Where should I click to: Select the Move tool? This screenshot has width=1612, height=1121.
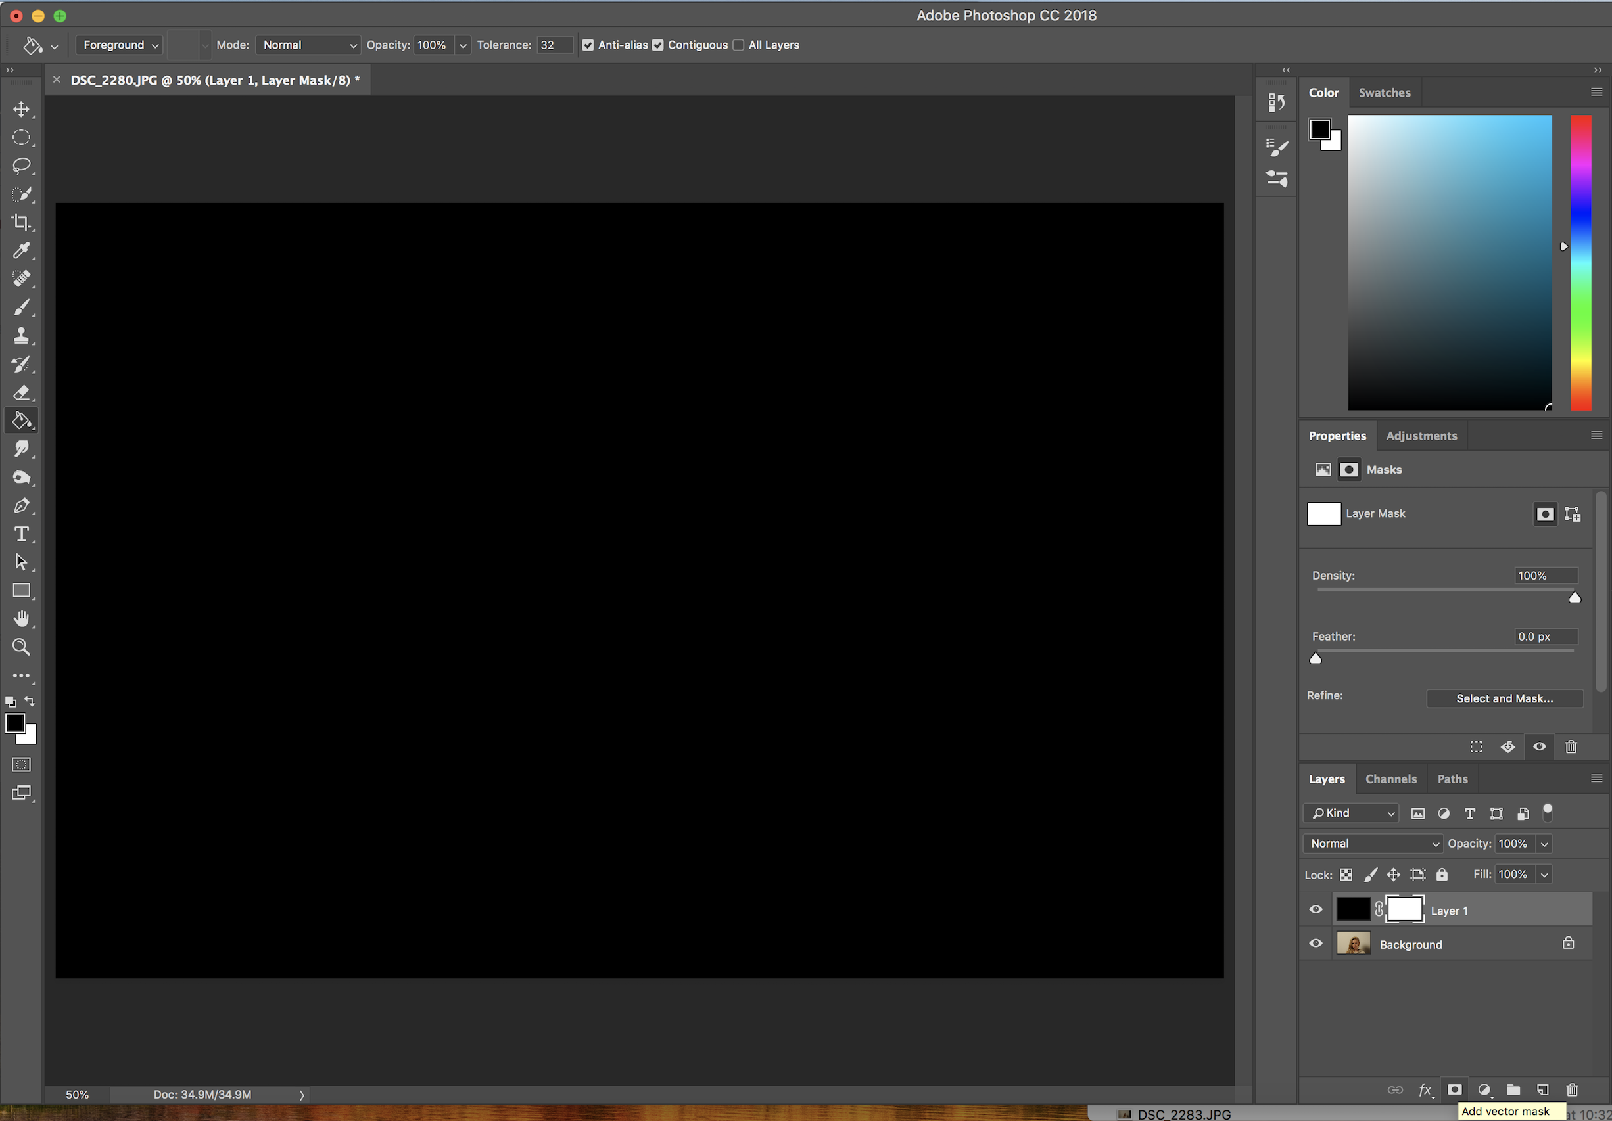(21, 110)
